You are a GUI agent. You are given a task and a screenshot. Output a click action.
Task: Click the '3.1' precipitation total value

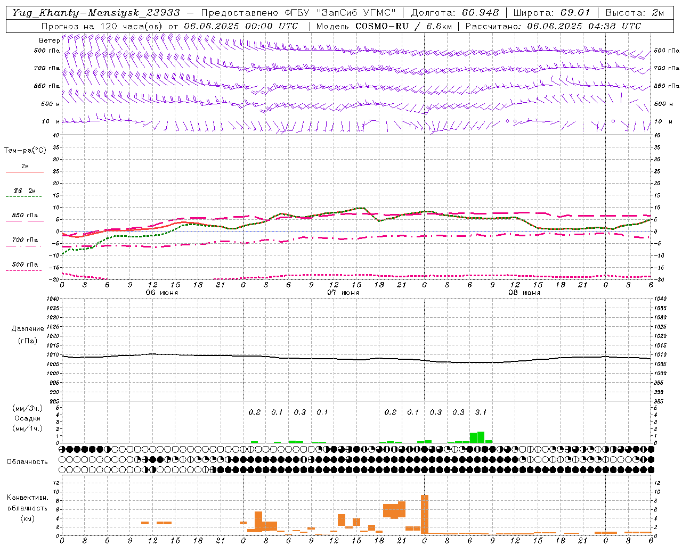(481, 412)
